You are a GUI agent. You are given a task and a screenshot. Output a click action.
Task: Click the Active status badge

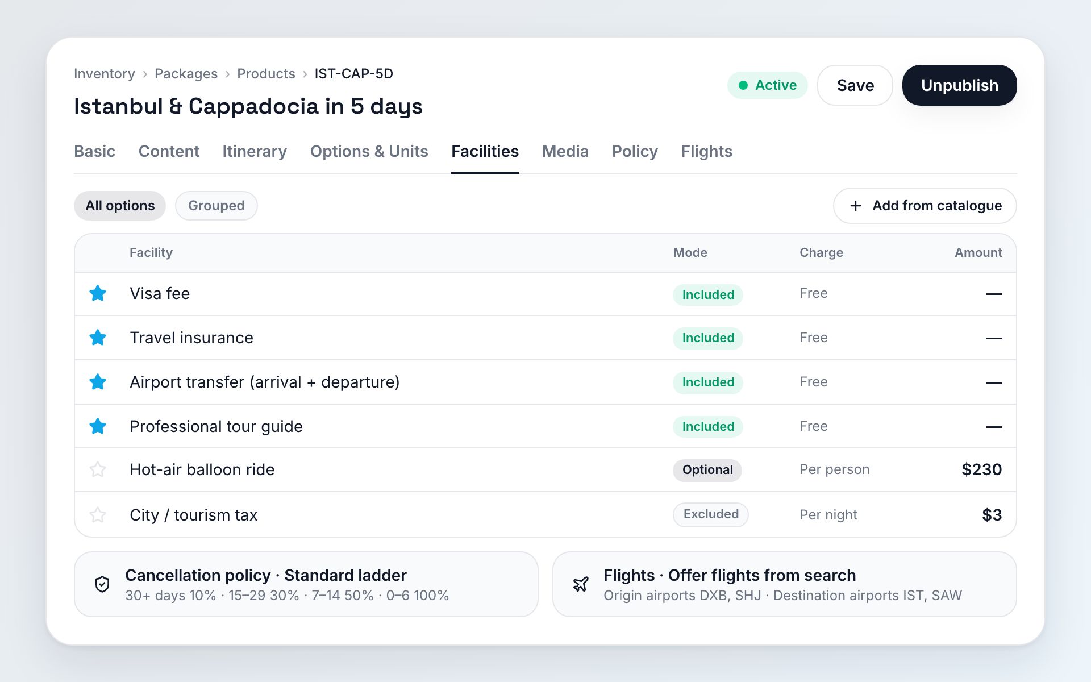click(x=767, y=85)
